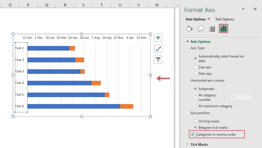Screen dimensions: 262x148
Task: Select the Text axis radio option
Action: pyautogui.click(x=195, y=67)
